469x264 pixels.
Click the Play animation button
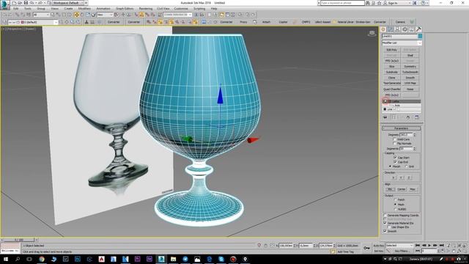pos(429,246)
